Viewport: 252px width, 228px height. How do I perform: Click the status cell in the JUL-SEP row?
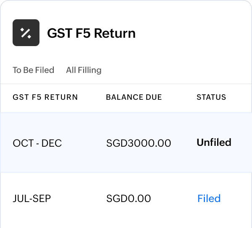[x=209, y=198]
